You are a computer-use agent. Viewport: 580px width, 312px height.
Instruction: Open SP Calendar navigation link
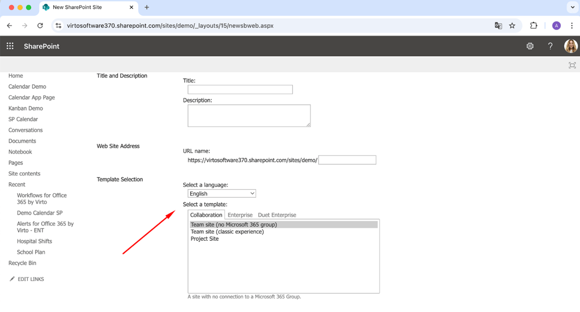[23, 119]
